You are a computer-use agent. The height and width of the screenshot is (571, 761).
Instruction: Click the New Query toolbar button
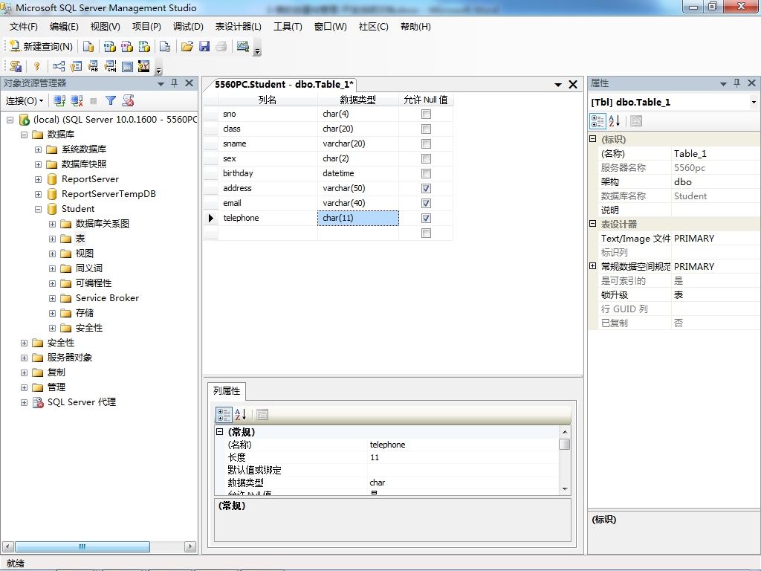(42, 46)
